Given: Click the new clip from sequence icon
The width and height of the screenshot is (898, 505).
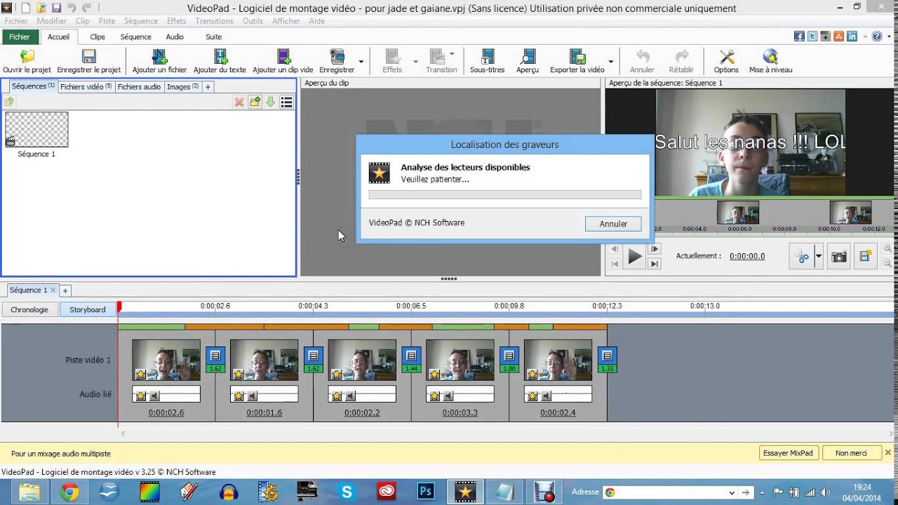Looking at the screenshot, I should click(x=866, y=256).
